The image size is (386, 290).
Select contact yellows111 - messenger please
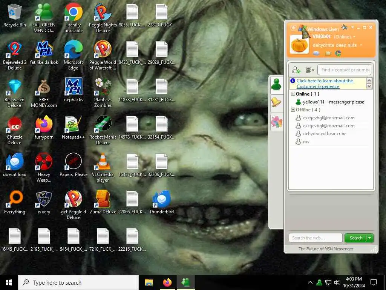[x=331, y=102]
